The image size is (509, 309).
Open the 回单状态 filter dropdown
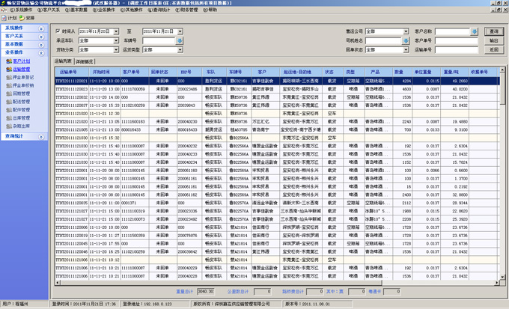406,49
